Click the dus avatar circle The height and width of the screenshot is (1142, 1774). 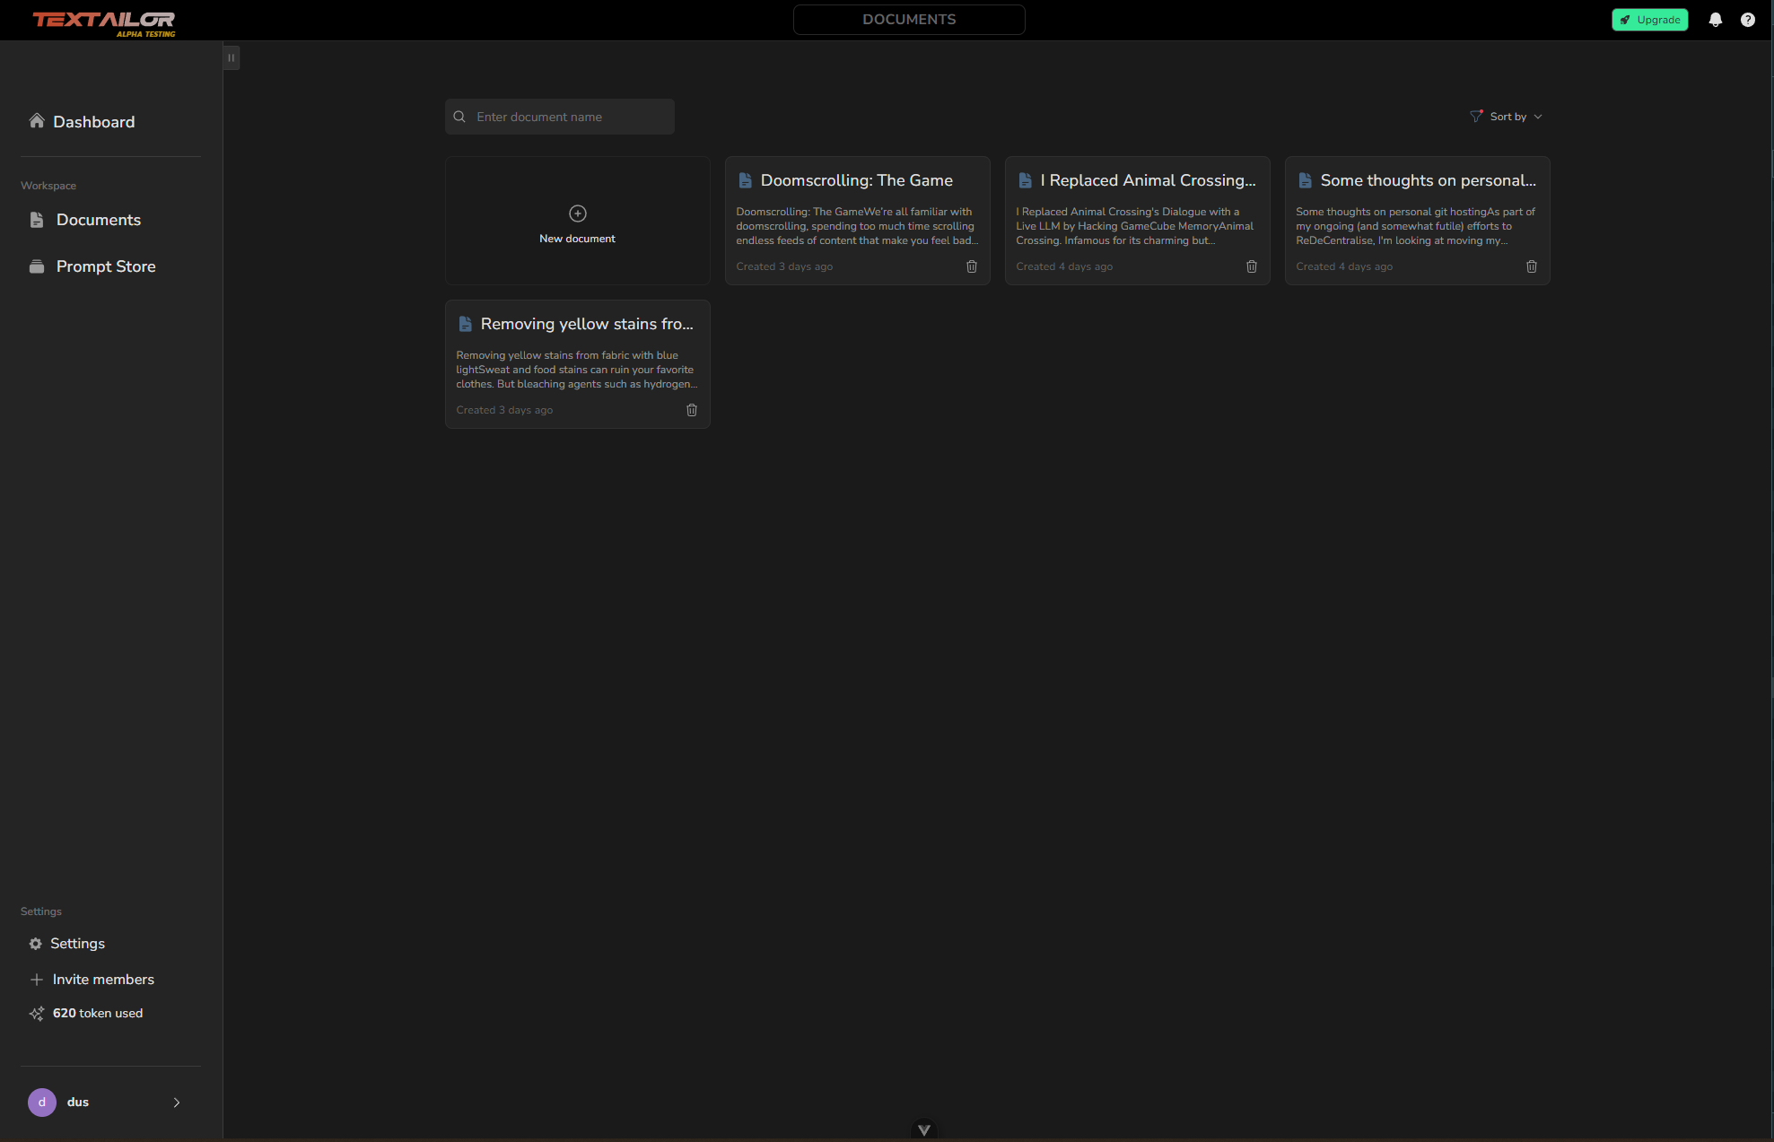coord(41,1103)
